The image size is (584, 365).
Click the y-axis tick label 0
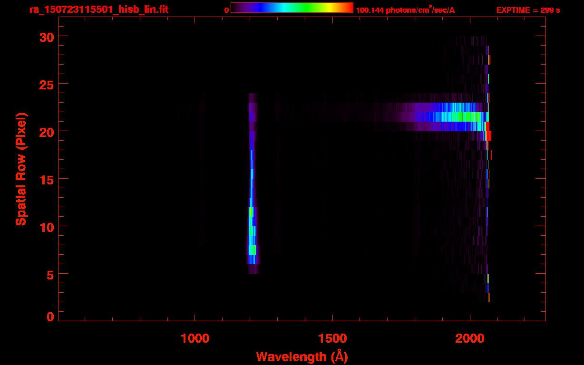point(49,317)
